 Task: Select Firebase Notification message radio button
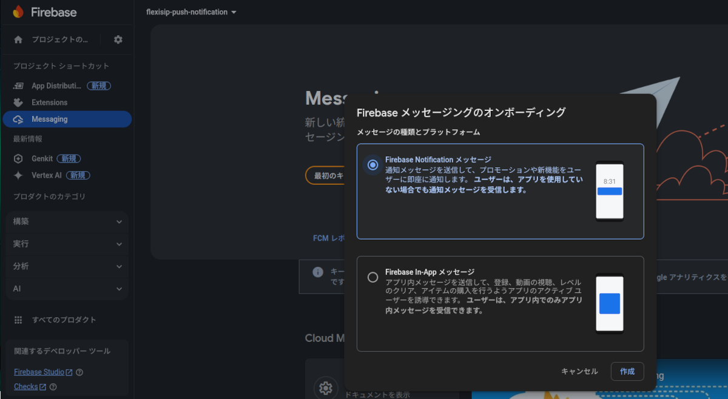pos(373,164)
